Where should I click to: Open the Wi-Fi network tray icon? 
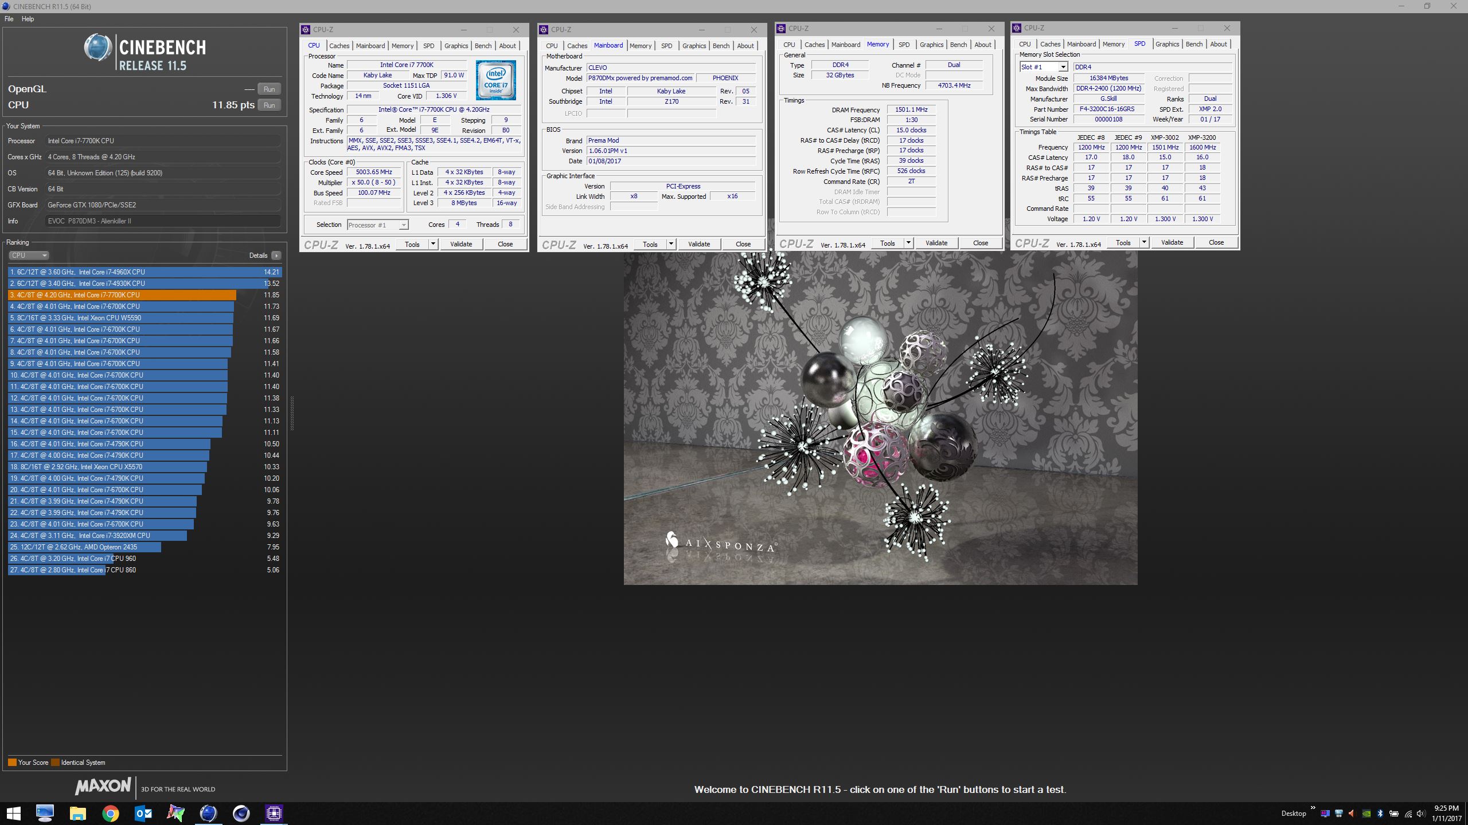[x=1408, y=814]
